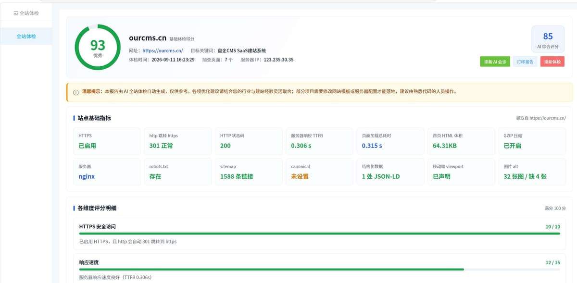The image size is (577, 283).
Task: Click the 首页 HTML 体积 value 64.31KB
Action: (445, 146)
